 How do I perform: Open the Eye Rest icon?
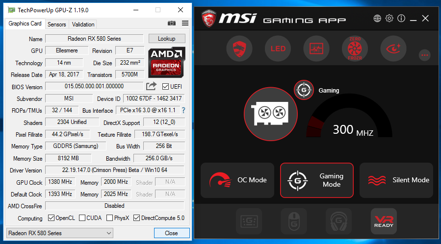coord(393,49)
